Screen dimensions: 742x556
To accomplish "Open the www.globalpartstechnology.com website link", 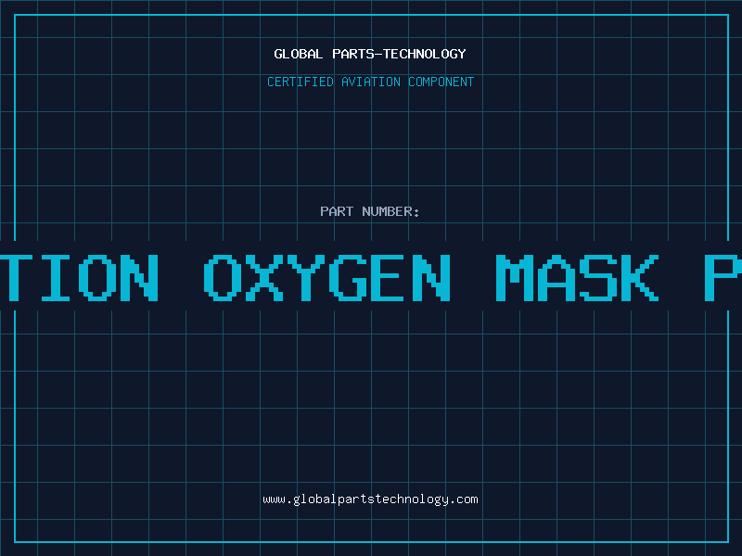I will [x=370, y=499].
